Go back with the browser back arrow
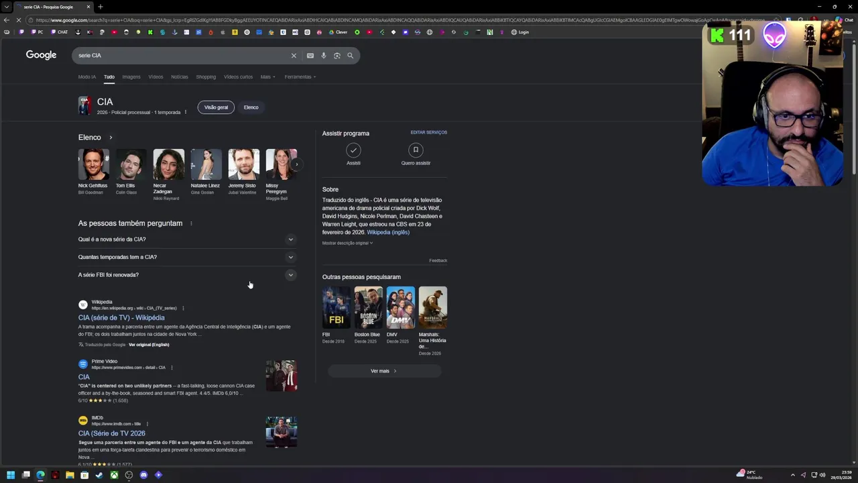The height and width of the screenshot is (483, 858). (x=7, y=20)
